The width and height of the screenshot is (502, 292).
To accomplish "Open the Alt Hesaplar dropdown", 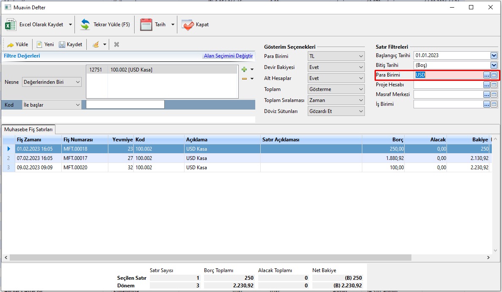I will tap(336, 78).
